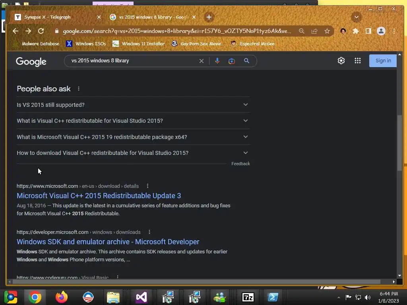Clear the Google search box text
The height and width of the screenshot is (305, 407).
coord(202,61)
